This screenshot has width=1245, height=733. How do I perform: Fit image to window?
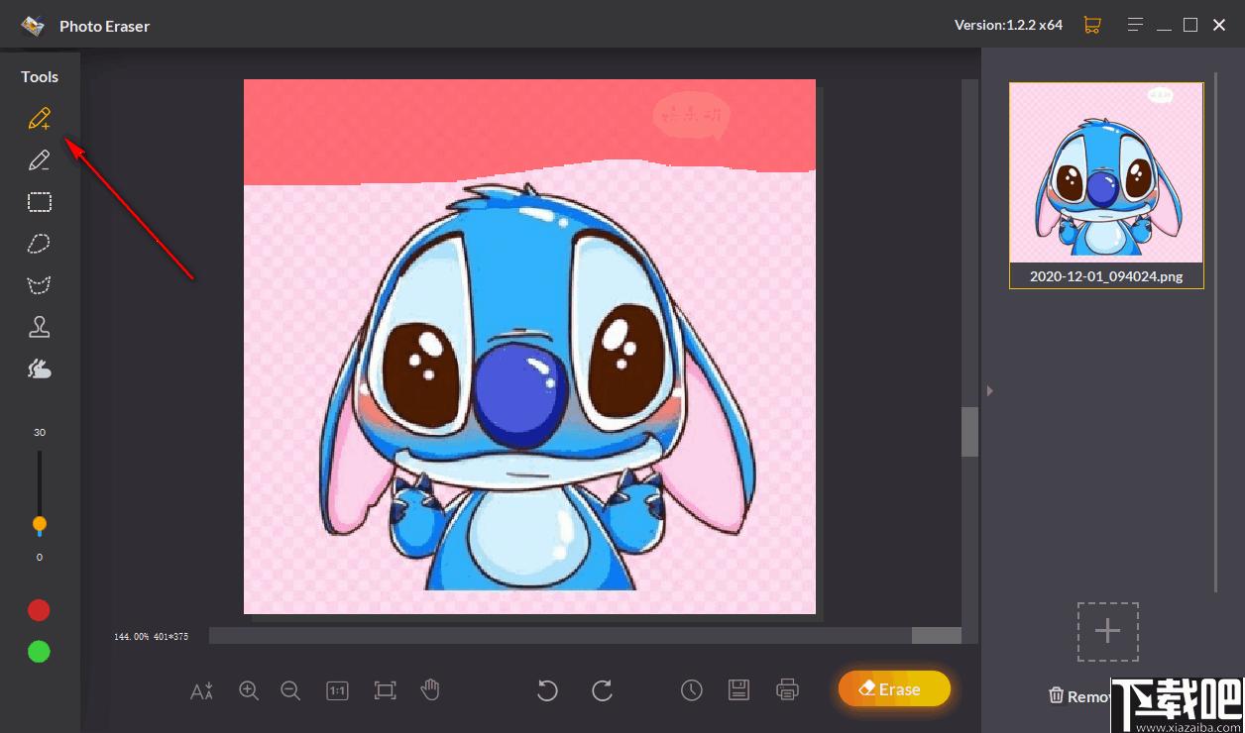click(385, 690)
